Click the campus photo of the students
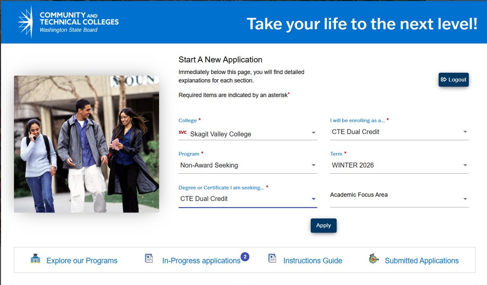 click(x=86, y=143)
